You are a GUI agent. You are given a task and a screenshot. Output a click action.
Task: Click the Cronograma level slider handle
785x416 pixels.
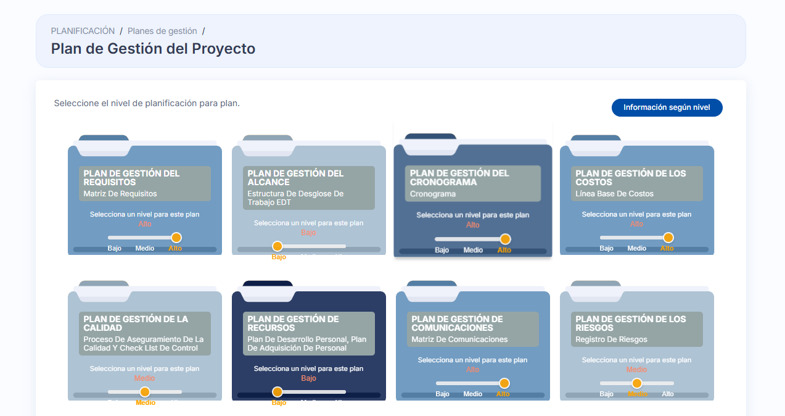505,239
